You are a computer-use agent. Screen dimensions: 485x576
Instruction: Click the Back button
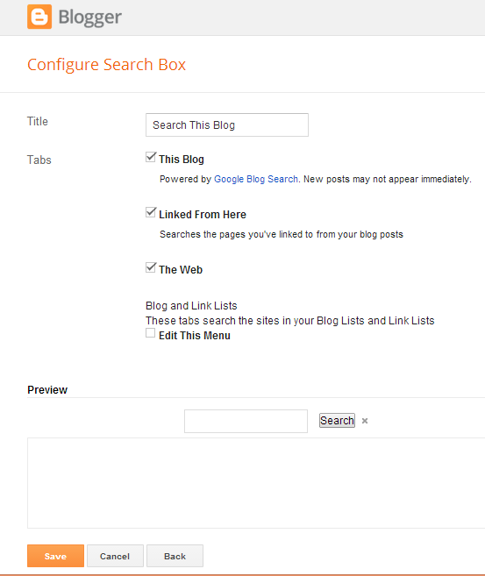coord(175,556)
